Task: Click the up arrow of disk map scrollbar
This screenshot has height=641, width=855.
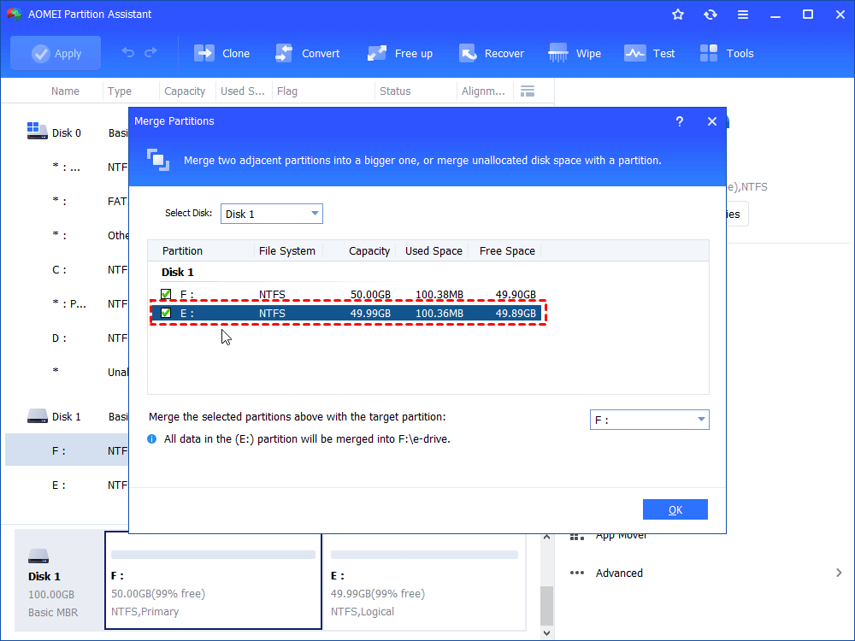Action: [x=547, y=537]
